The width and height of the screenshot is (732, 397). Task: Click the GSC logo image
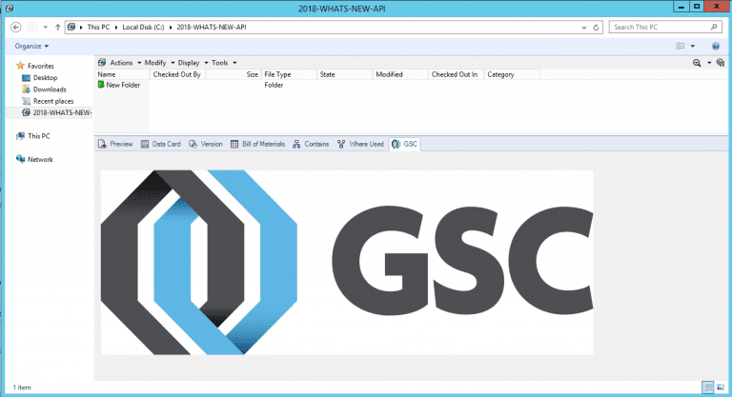point(347,262)
